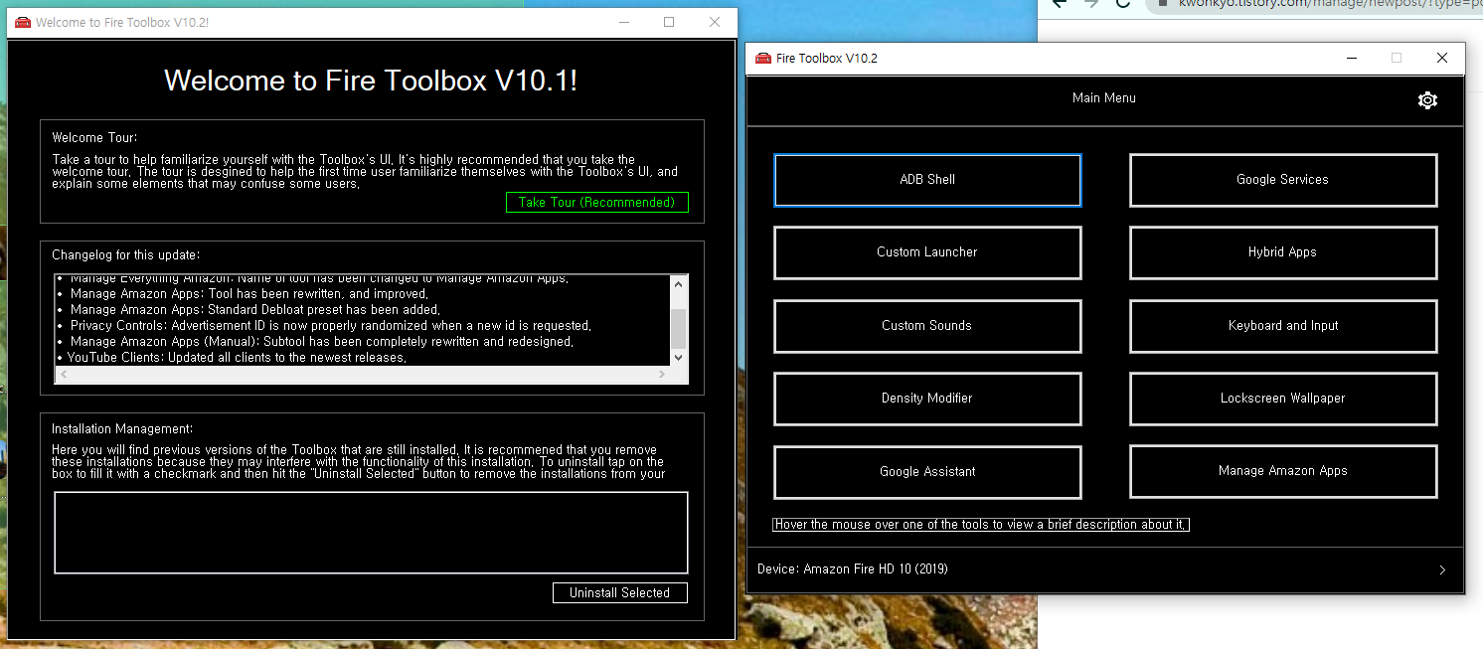Close the Fire Toolbox V10.2 window
The width and height of the screenshot is (1483, 649).
coord(1442,59)
